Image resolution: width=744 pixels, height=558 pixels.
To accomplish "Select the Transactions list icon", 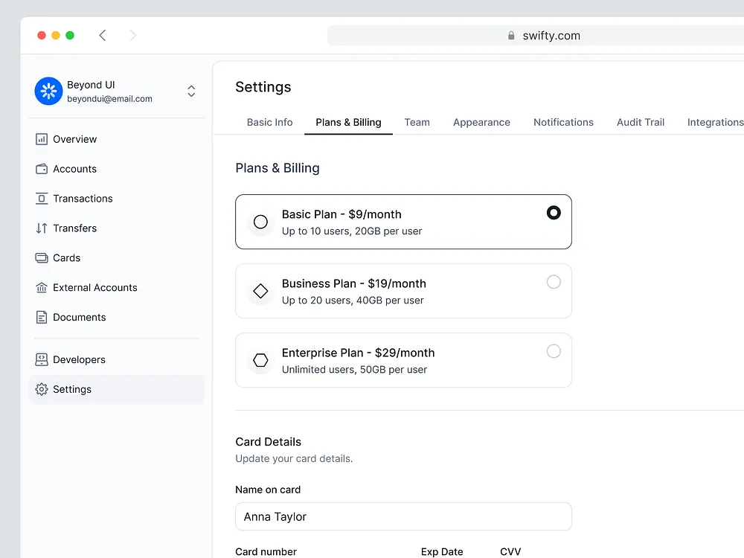I will coord(41,199).
